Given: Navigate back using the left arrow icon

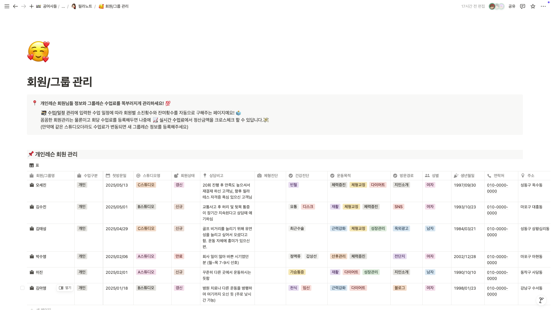Looking at the screenshot, I should 15,6.
